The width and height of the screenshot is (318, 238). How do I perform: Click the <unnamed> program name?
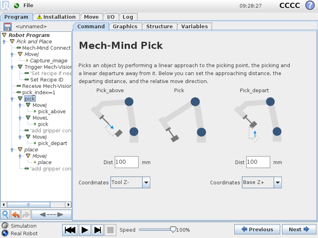coord(31,27)
